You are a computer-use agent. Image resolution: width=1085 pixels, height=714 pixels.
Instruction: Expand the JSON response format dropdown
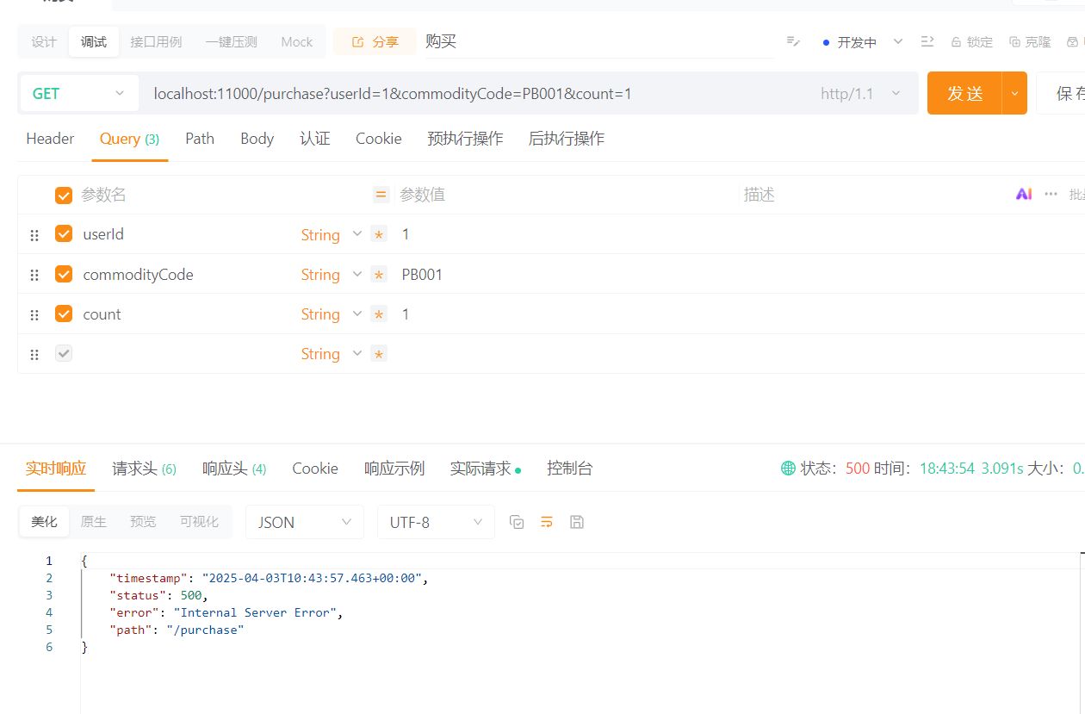pos(305,523)
